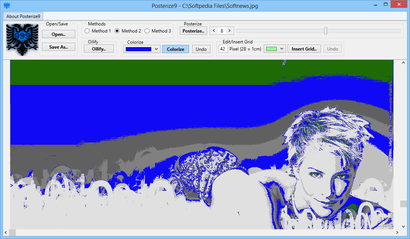Click the Open.. button

coord(58,34)
